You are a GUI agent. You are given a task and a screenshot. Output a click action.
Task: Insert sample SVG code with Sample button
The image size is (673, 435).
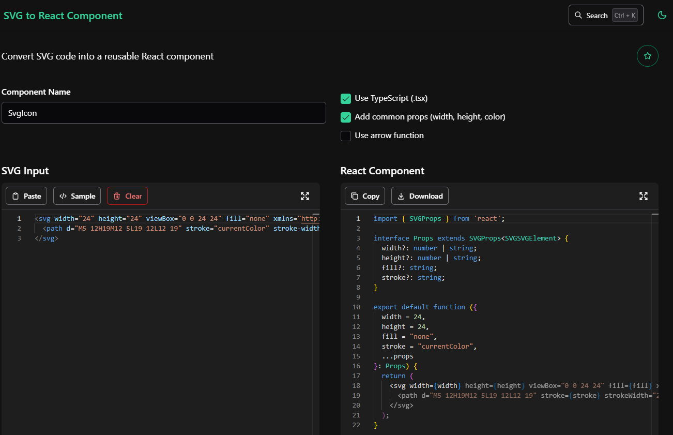point(77,196)
